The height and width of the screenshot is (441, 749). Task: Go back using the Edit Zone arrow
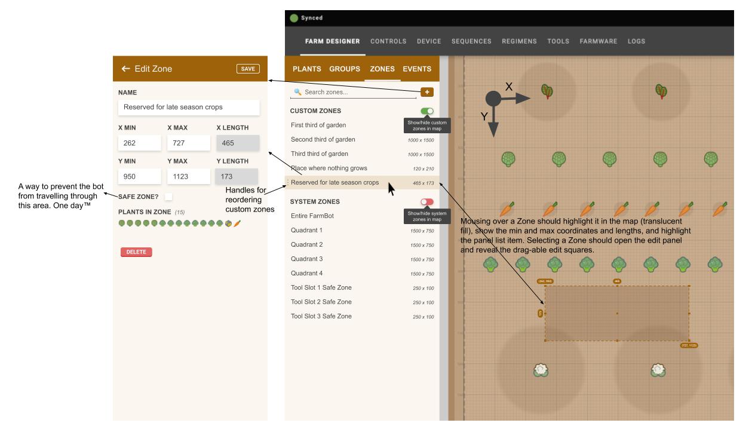(x=126, y=69)
